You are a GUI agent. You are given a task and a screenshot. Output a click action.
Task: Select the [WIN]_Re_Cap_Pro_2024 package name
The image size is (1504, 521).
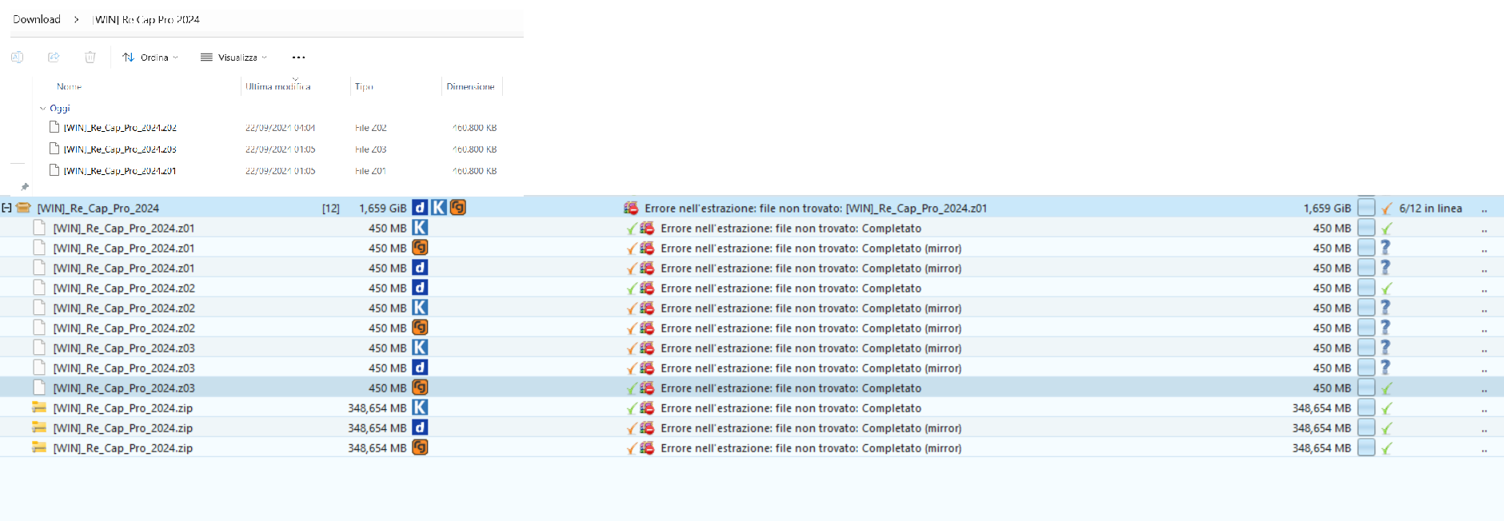[x=98, y=209]
